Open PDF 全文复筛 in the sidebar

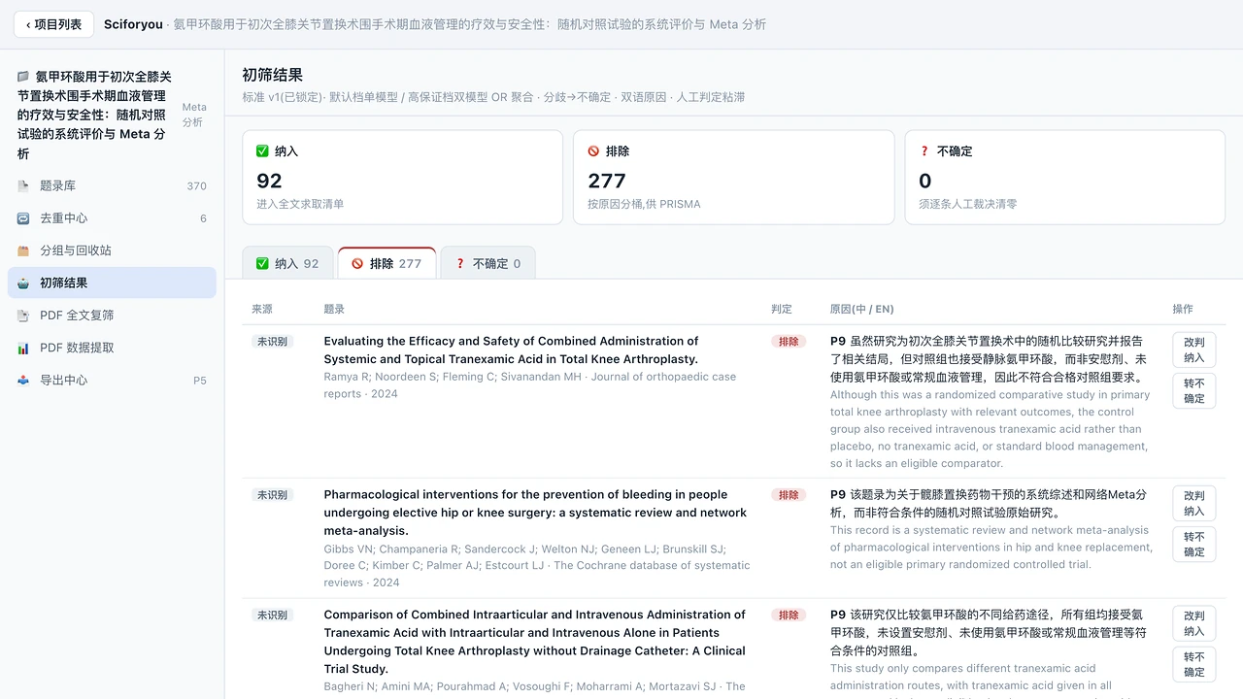point(112,316)
